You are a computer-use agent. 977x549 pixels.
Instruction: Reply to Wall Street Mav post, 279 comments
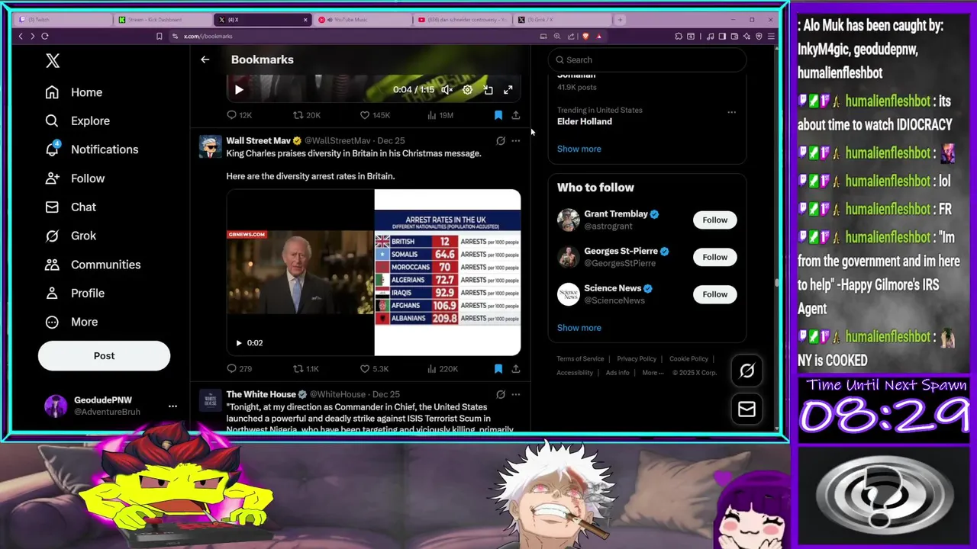coord(239,369)
